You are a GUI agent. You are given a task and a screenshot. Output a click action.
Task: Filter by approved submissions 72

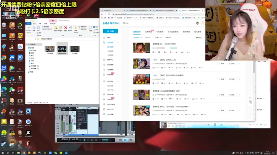158,38
